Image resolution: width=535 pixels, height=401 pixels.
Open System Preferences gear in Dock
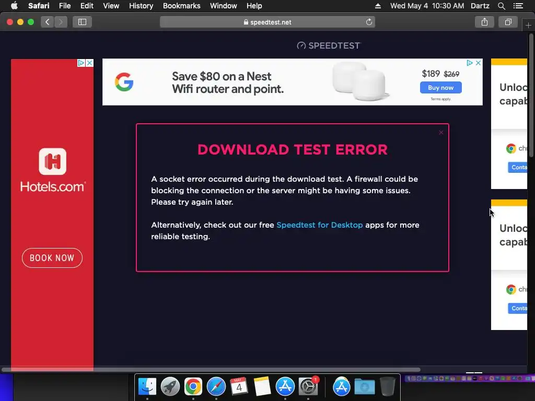tap(308, 387)
